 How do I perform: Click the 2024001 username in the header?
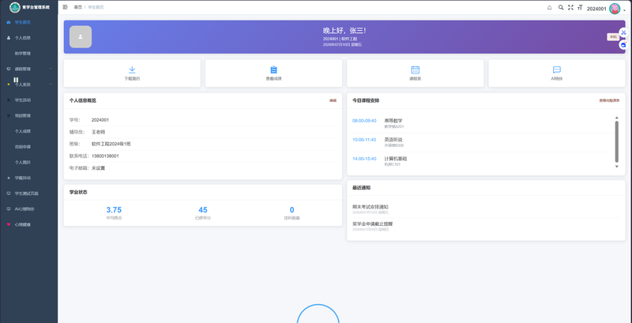coord(596,9)
